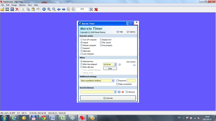Open the Help menu in IrfanView
The width and height of the screenshot is (216, 121).
pos(36,5)
